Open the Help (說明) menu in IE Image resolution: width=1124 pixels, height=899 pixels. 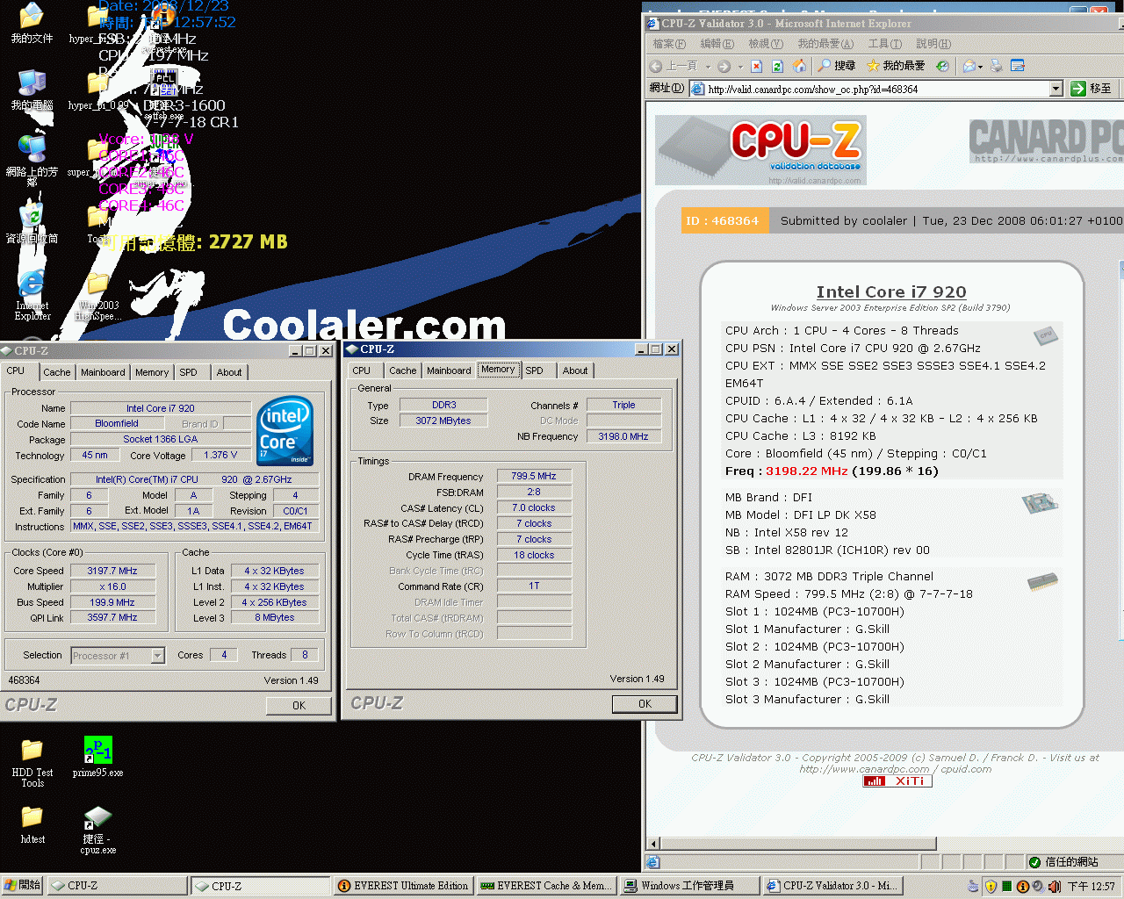click(933, 44)
